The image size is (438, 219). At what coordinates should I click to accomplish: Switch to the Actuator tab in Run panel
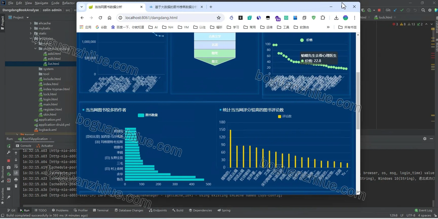[x=45, y=146]
